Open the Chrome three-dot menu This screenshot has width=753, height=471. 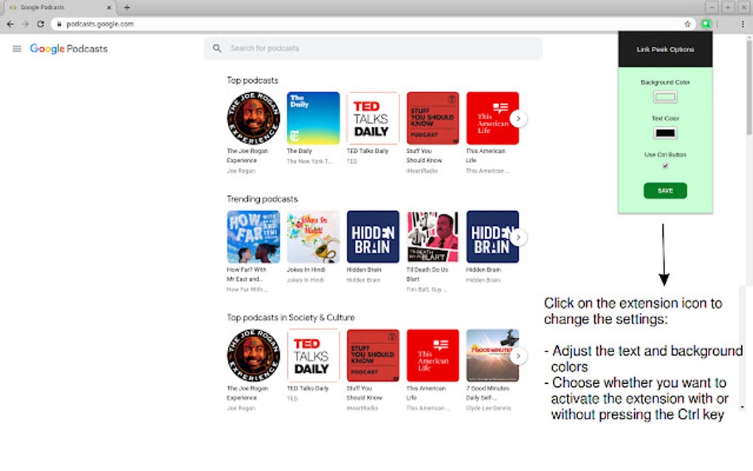tap(743, 24)
